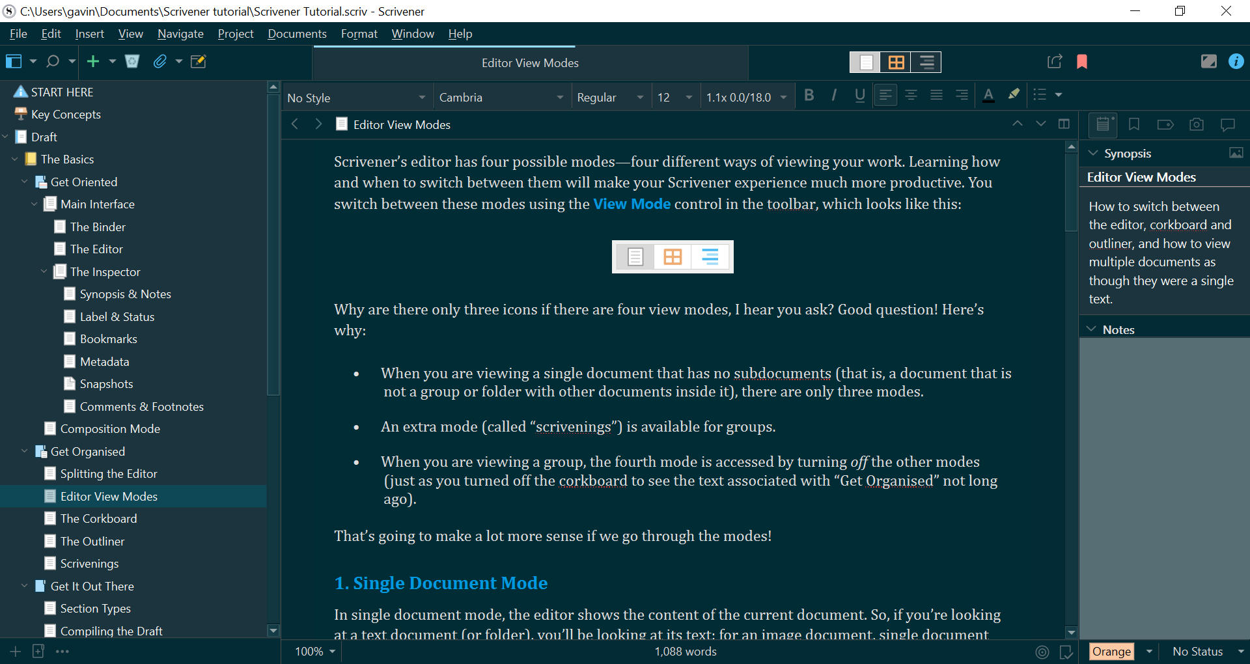Set left text alignment
The height and width of the screenshot is (664, 1250).
pos(885,95)
